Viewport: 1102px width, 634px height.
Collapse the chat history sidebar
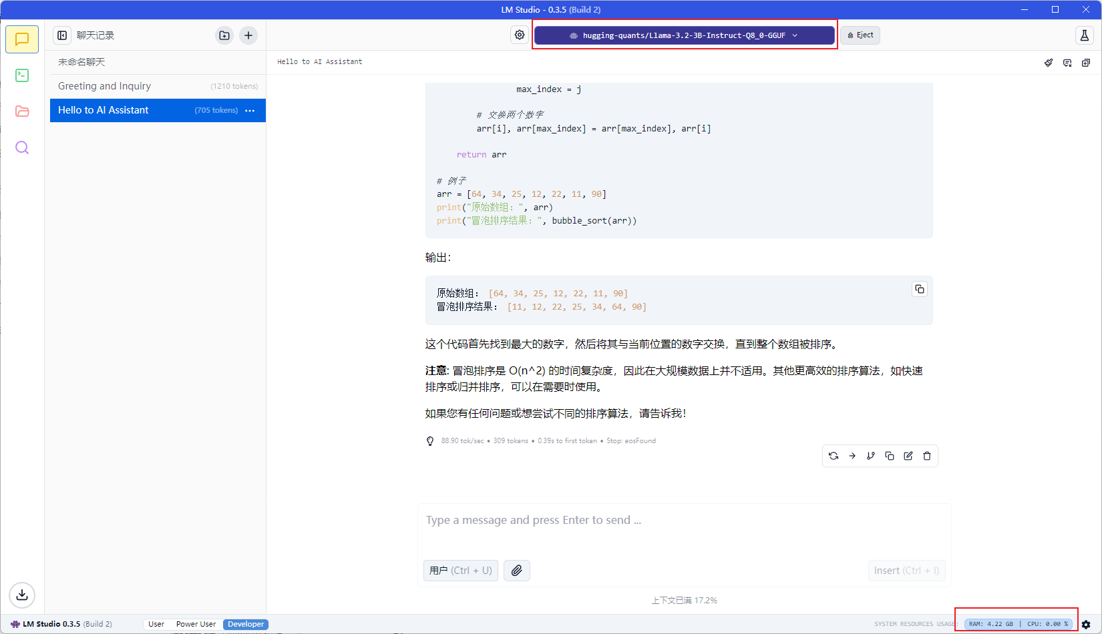click(62, 35)
